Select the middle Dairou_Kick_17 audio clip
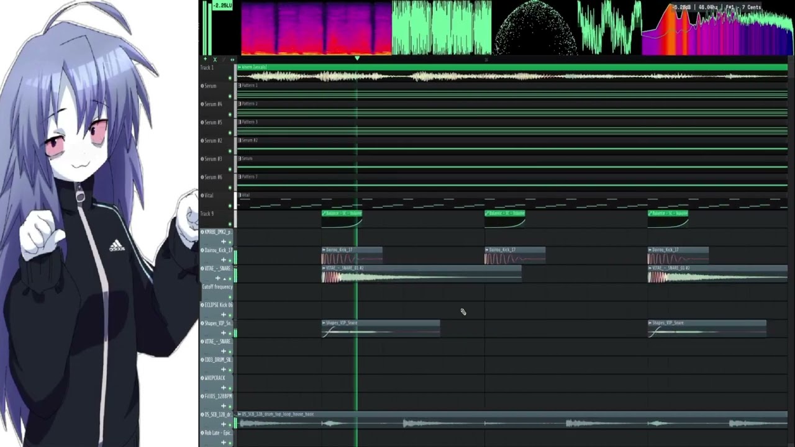Image resolution: width=795 pixels, height=447 pixels. [515, 255]
